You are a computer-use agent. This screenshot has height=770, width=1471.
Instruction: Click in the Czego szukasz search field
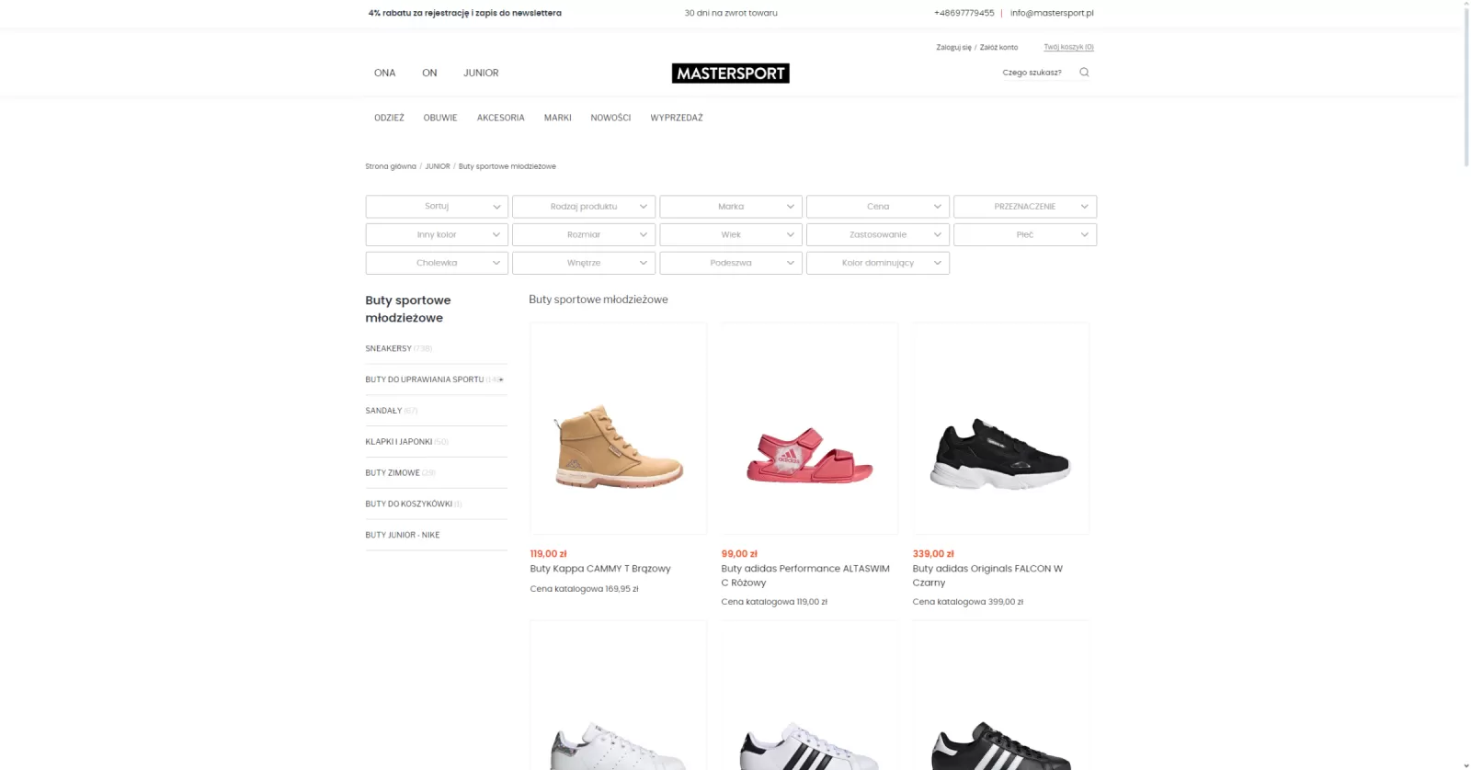coord(1037,73)
